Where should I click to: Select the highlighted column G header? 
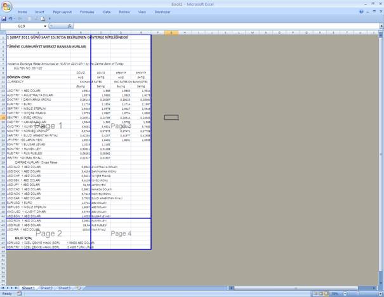coord(171,32)
